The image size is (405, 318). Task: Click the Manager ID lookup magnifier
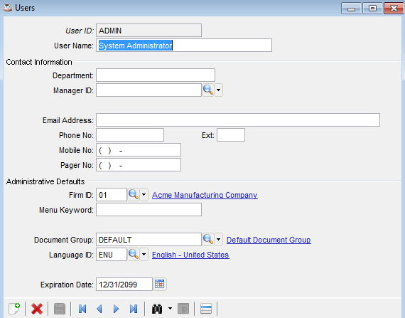208,90
